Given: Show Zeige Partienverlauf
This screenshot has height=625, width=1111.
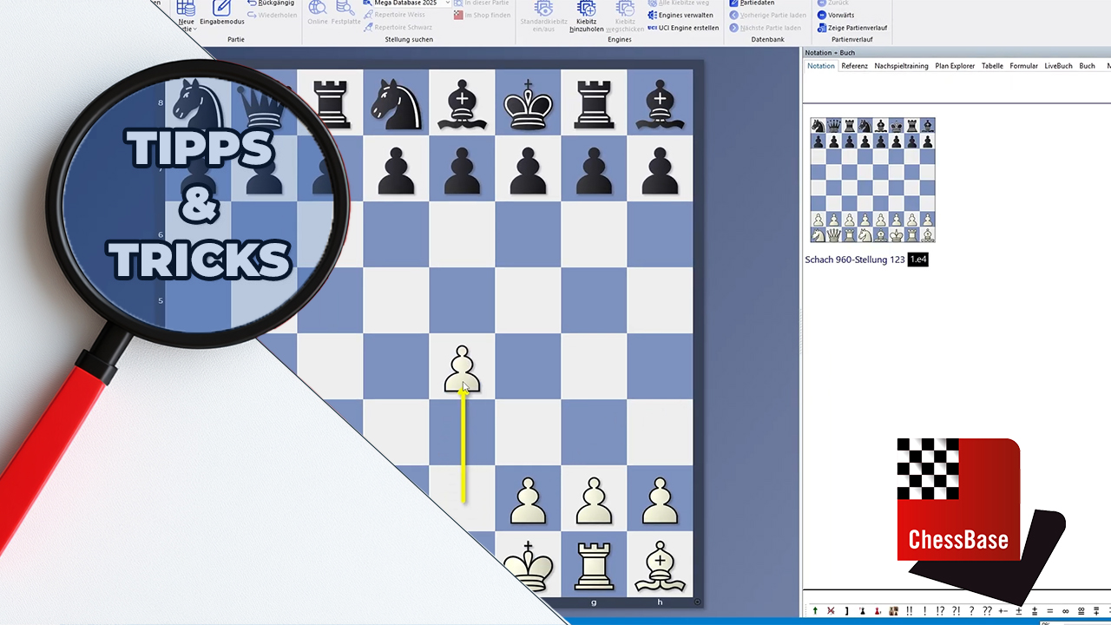Looking at the screenshot, I should (851, 28).
